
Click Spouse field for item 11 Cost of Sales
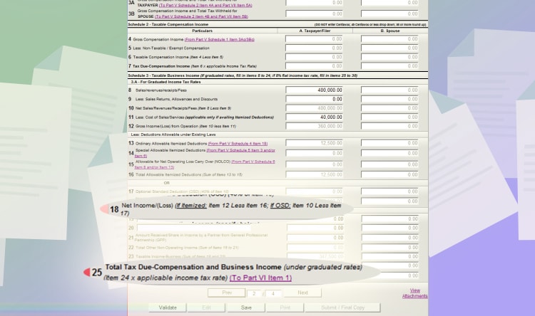point(389,117)
